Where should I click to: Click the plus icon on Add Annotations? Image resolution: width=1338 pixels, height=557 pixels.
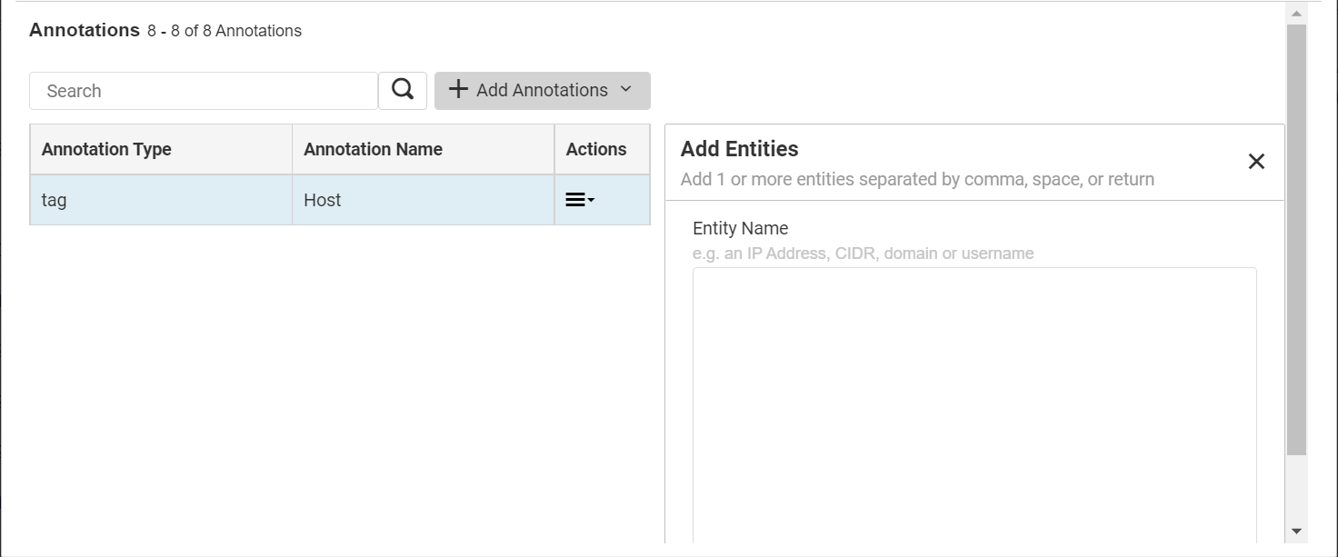(457, 89)
